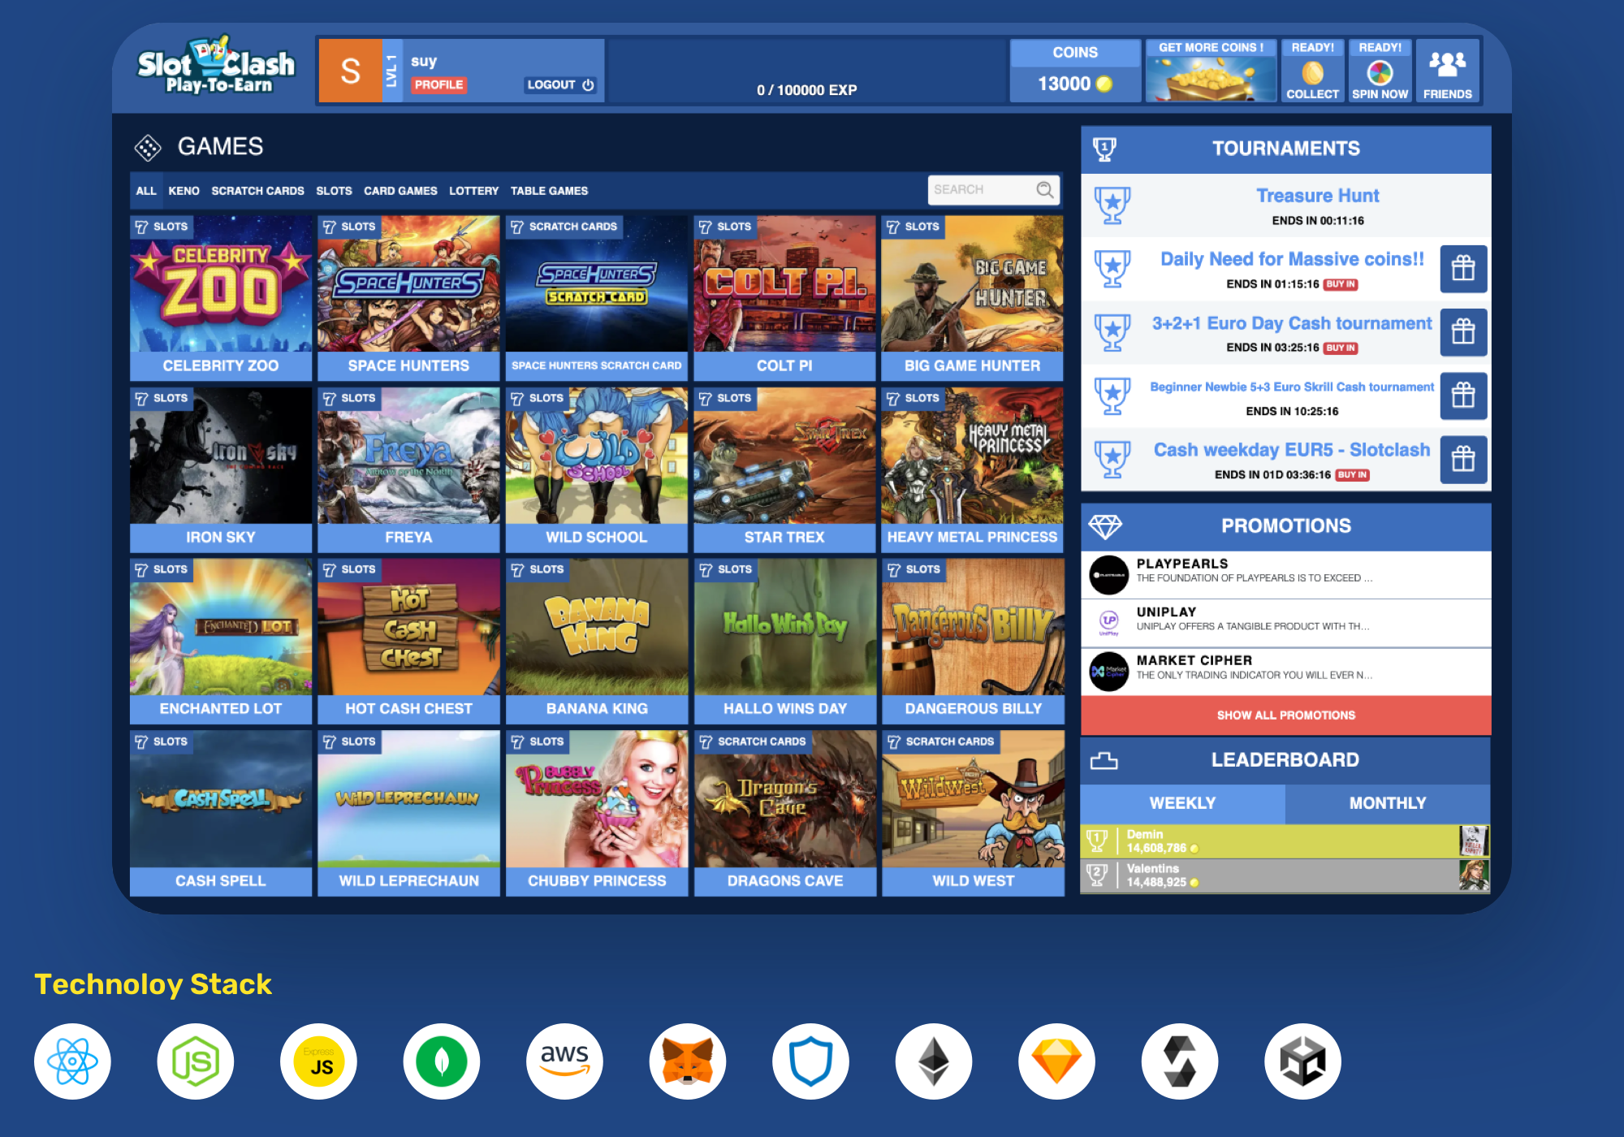Switch leaderboard to Monthly tab
Viewport: 1624px width, 1137px height.
[x=1387, y=803]
